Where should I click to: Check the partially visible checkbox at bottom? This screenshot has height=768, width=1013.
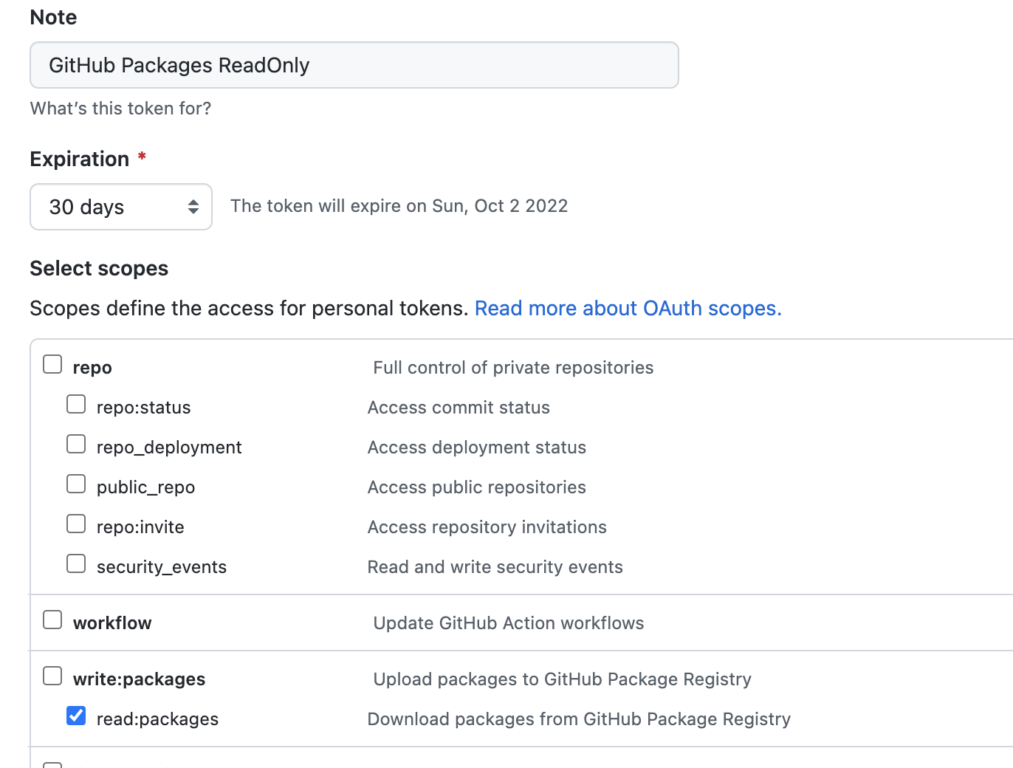pyautogui.click(x=52, y=764)
